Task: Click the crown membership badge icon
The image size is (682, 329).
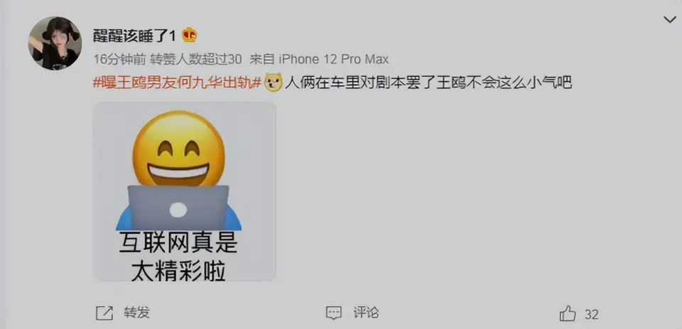Action: pos(189,36)
